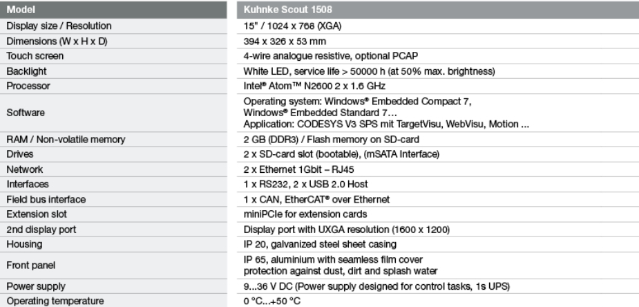Click the Touch screen row label
The width and height of the screenshot is (639, 307).
point(35,56)
